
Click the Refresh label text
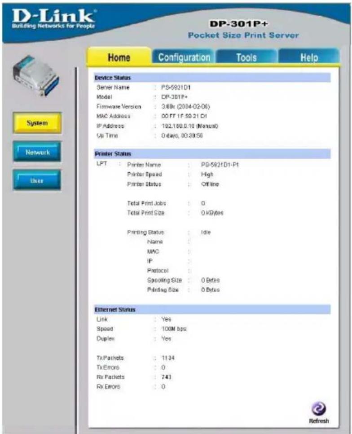click(319, 421)
